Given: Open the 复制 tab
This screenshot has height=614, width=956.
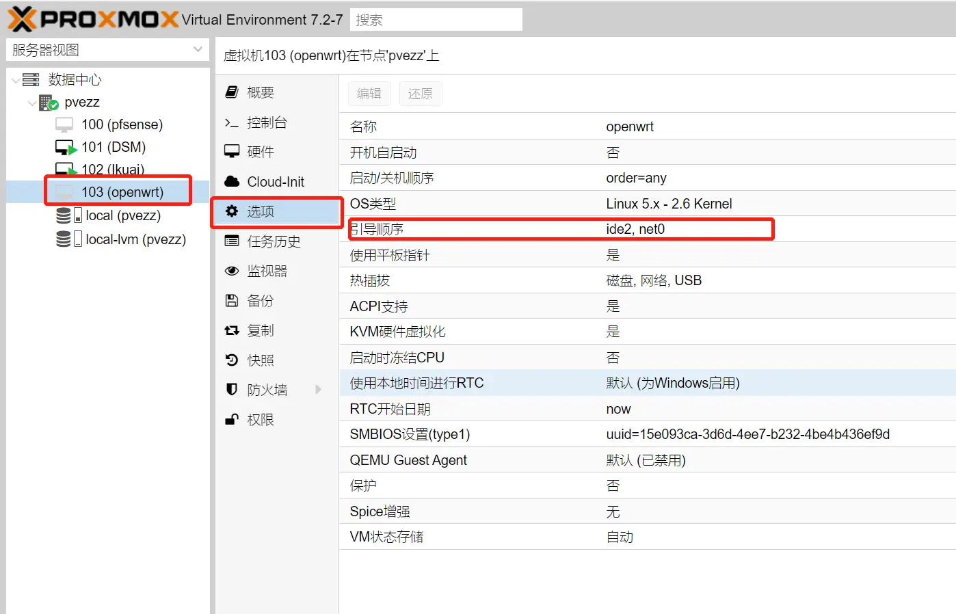Looking at the screenshot, I should click(276, 330).
